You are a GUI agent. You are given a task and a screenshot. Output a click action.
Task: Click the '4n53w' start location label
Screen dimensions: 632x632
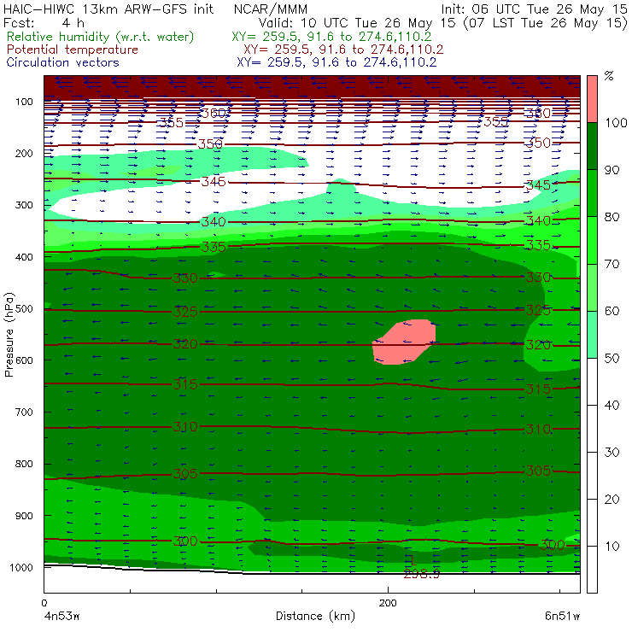61,617
